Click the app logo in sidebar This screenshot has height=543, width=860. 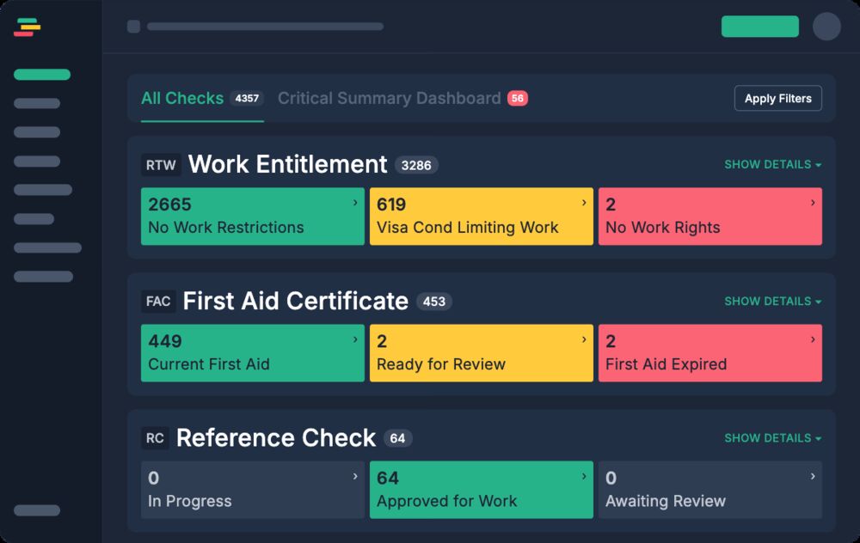[x=27, y=27]
